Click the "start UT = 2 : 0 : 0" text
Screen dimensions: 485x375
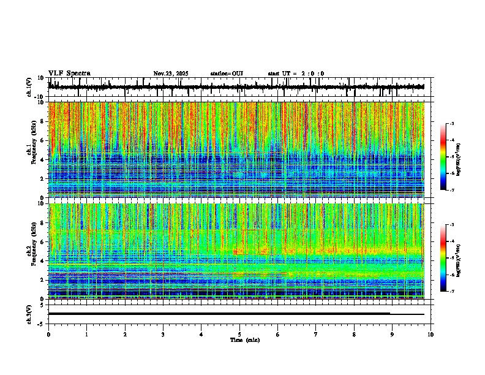click(x=296, y=74)
